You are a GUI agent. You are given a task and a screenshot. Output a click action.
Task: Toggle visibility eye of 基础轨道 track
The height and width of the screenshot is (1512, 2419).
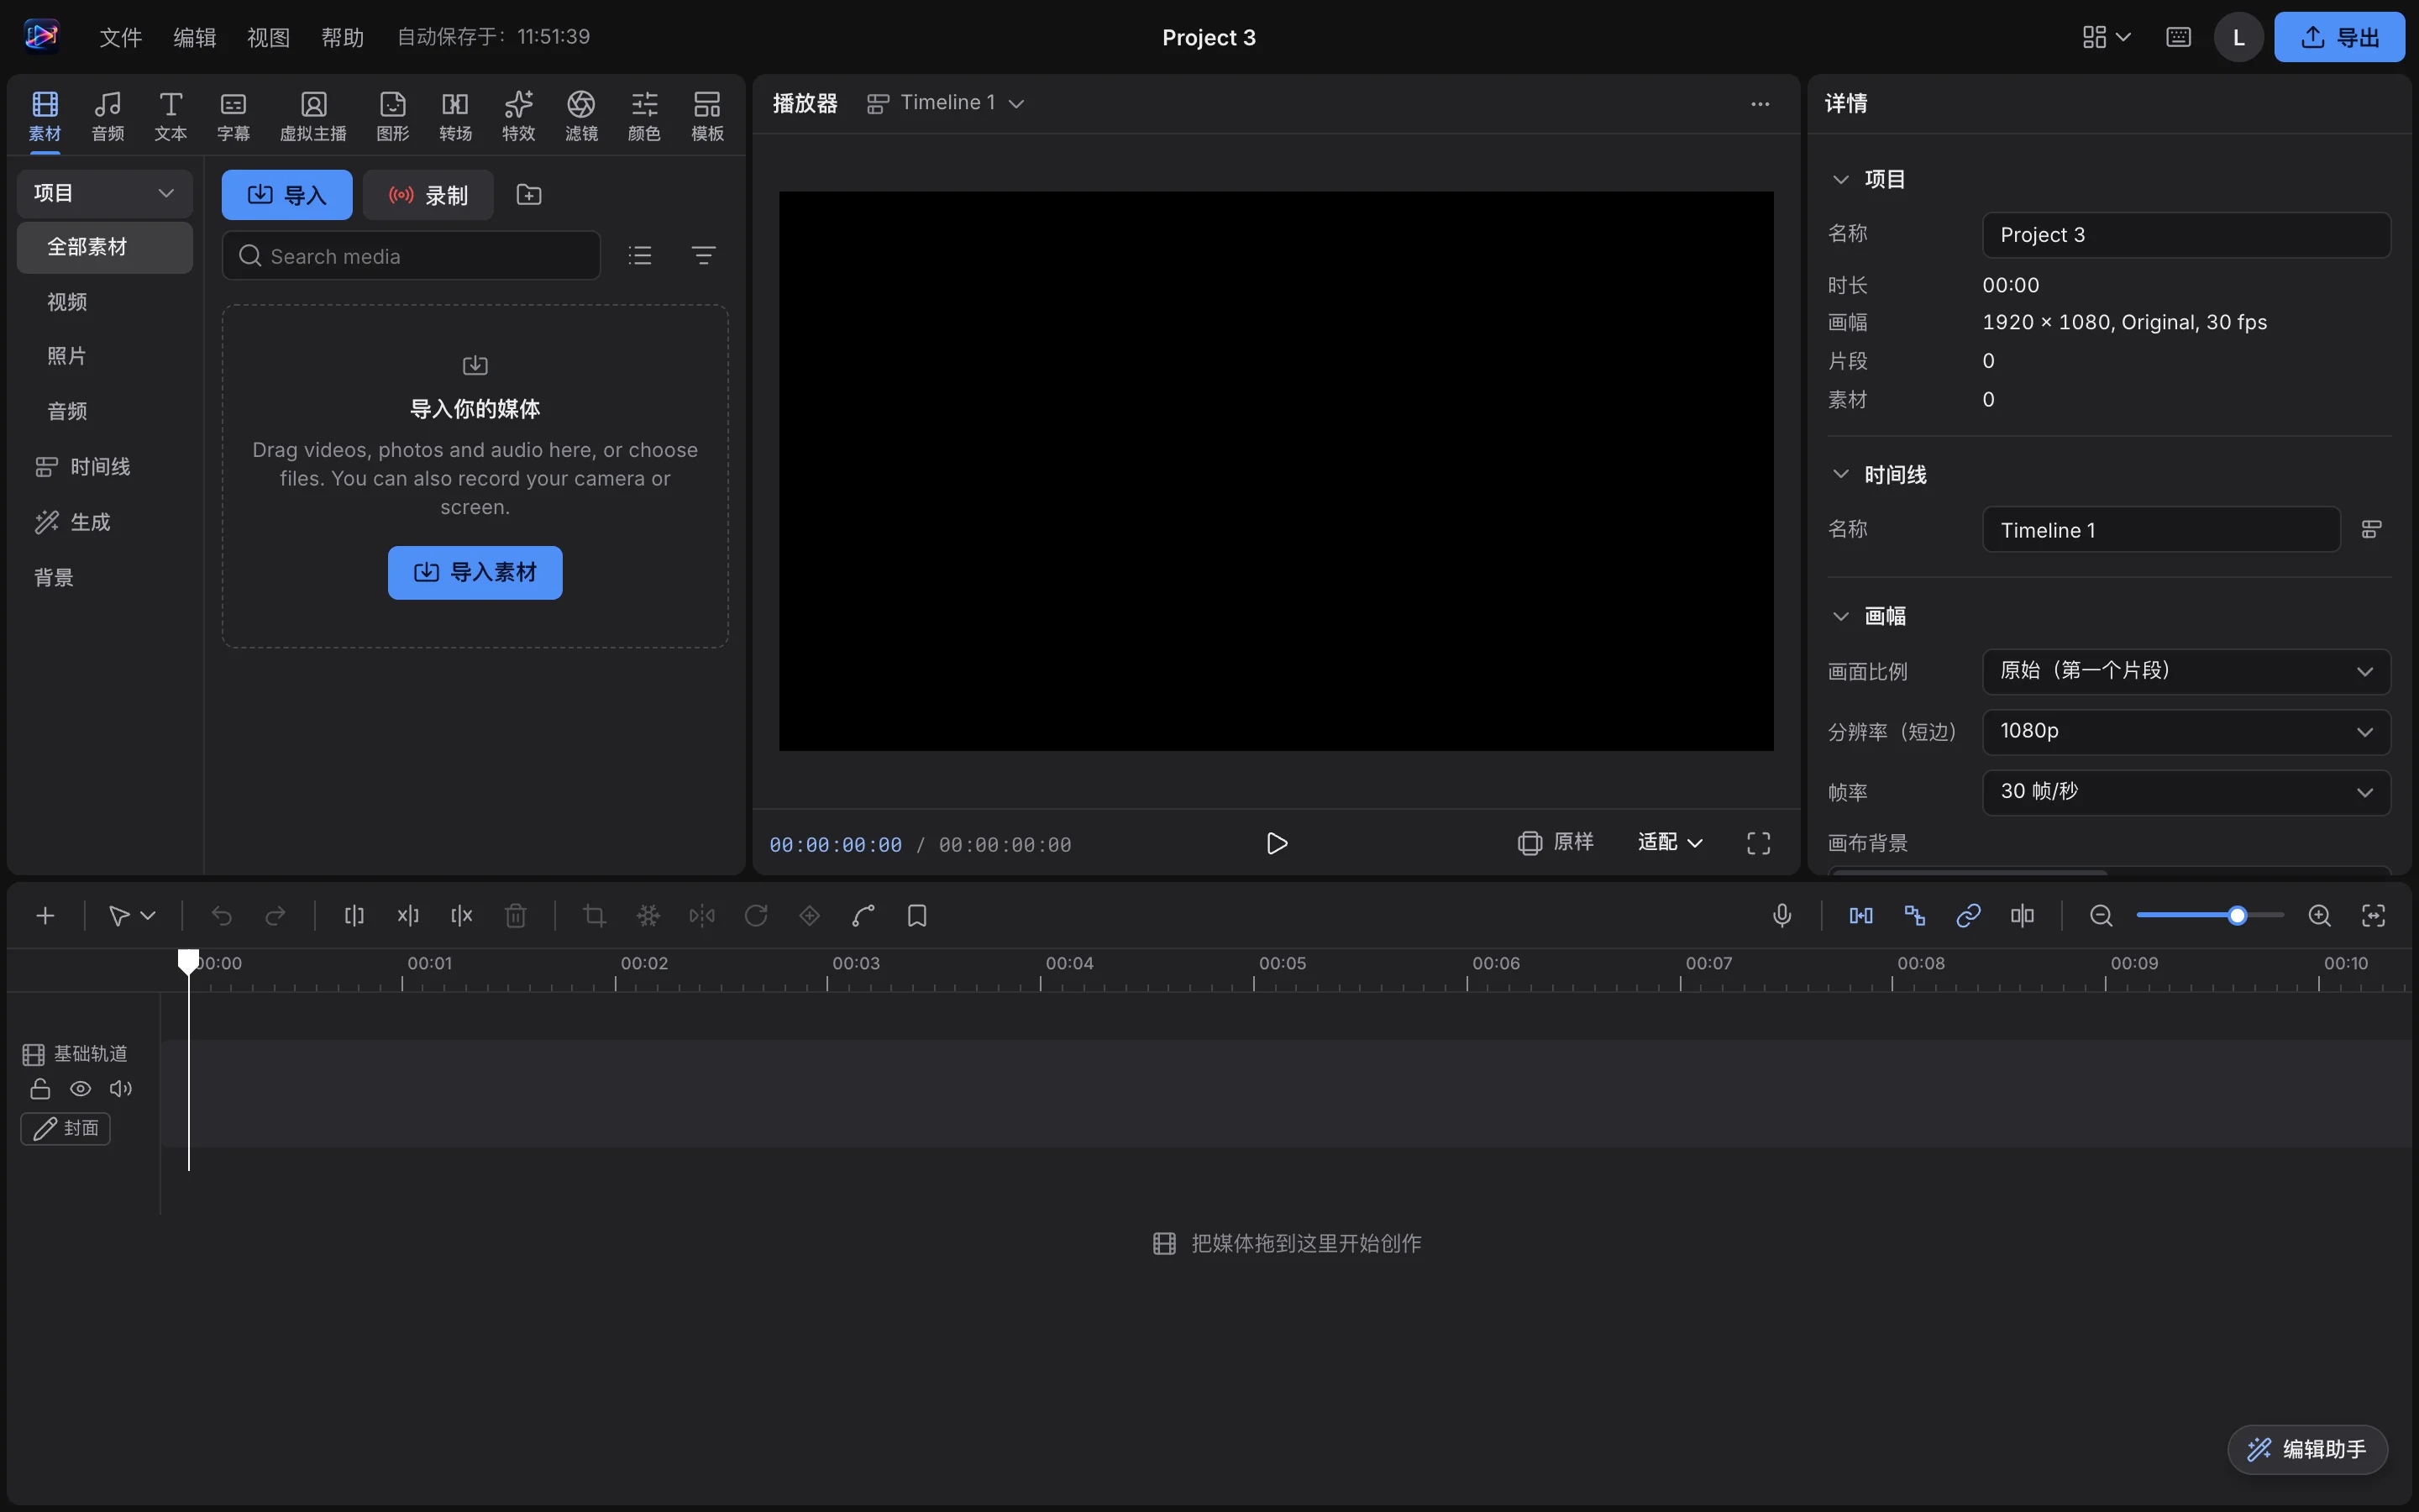[80, 1088]
